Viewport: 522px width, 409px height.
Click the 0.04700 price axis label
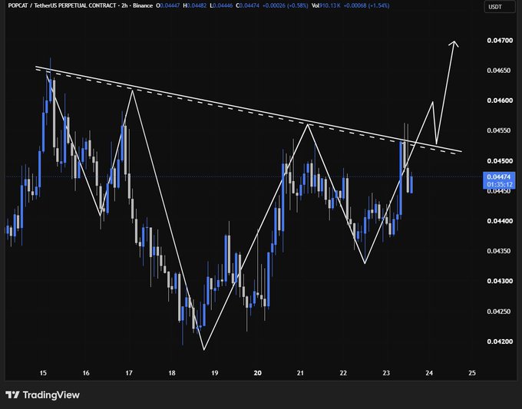(x=500, y=40)
